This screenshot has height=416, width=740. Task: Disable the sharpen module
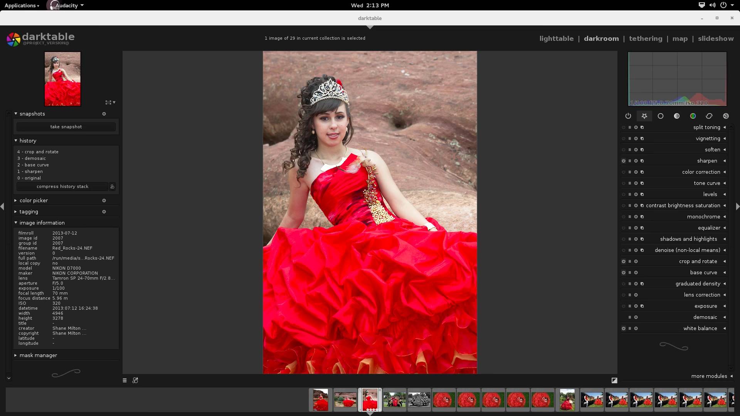point(624,161)
